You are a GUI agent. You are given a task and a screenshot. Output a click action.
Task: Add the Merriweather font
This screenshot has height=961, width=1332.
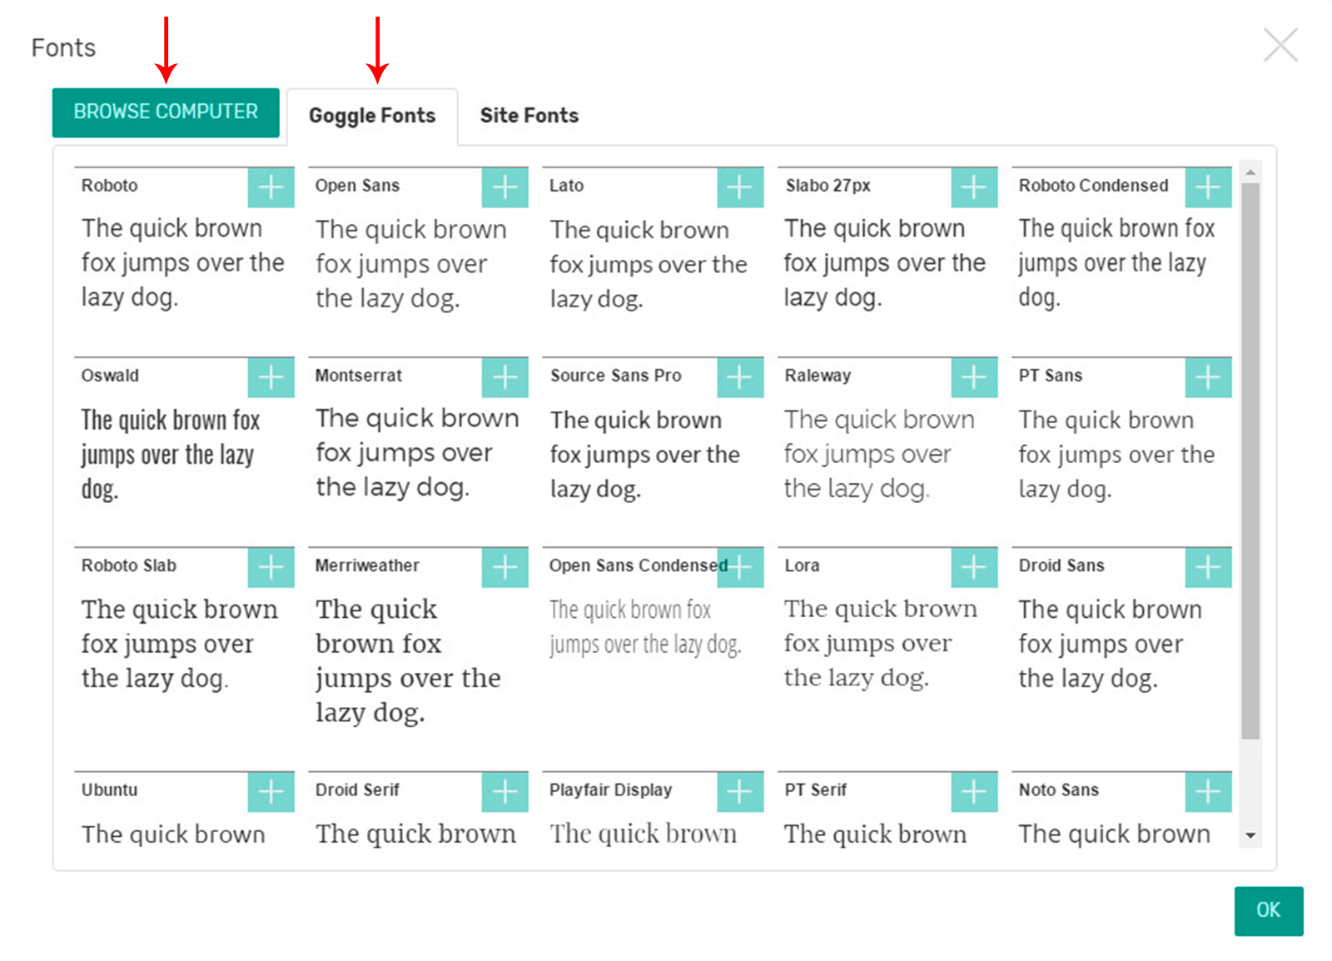click(x=504, y=567)
